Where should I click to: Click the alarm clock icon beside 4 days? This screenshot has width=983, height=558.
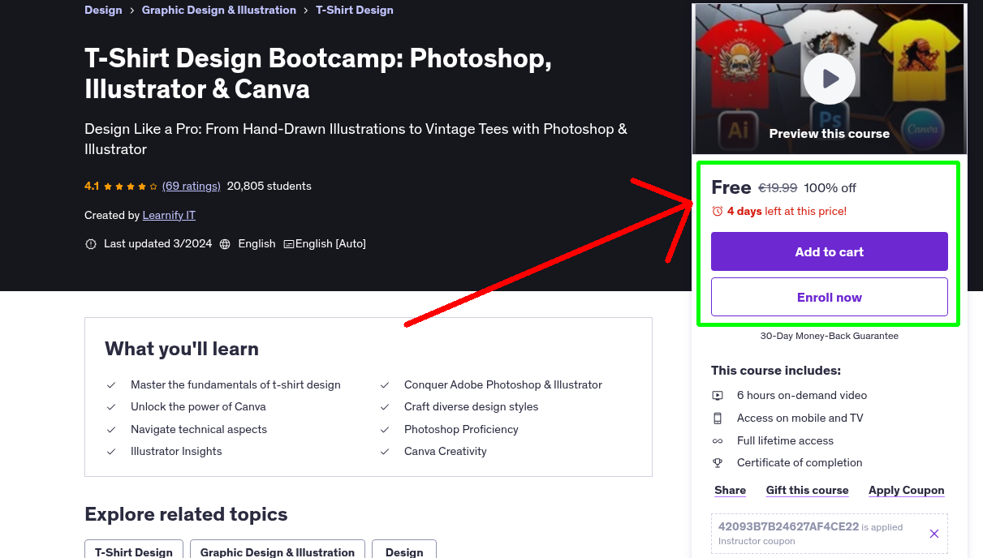(x=718, y=211)
